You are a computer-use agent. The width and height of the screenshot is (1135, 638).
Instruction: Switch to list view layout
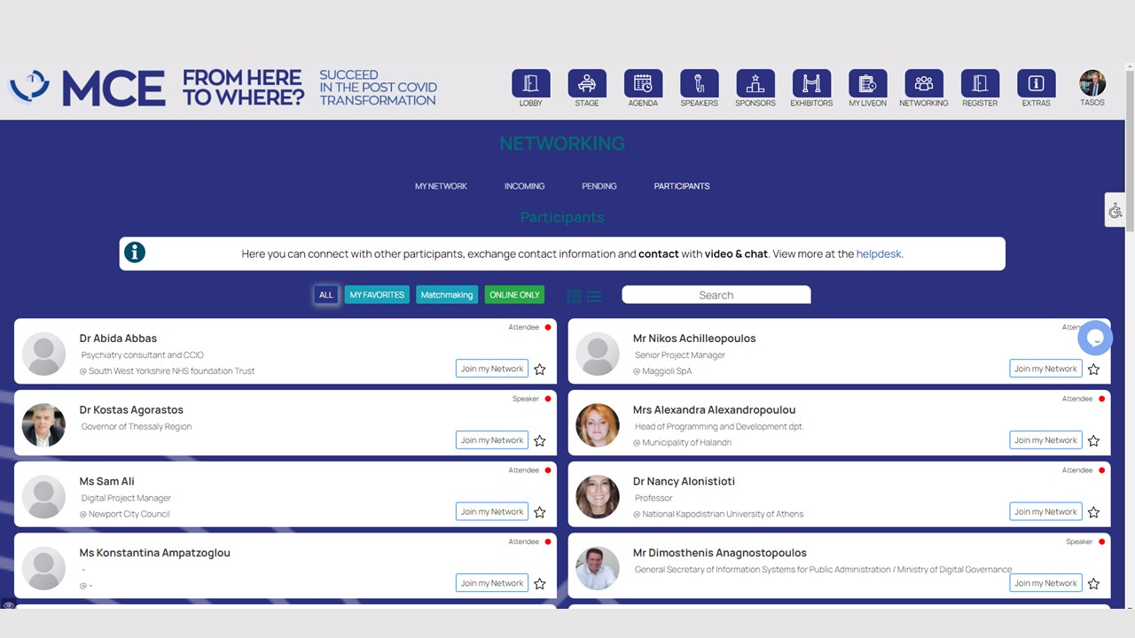click(x=594, y=296)
